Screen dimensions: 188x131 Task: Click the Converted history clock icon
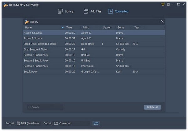click(110, 11)
